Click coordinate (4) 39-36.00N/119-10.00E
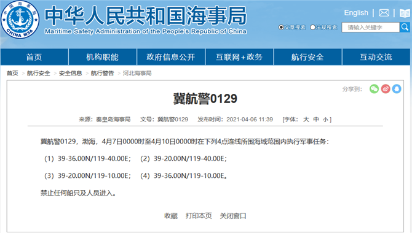 183,175
